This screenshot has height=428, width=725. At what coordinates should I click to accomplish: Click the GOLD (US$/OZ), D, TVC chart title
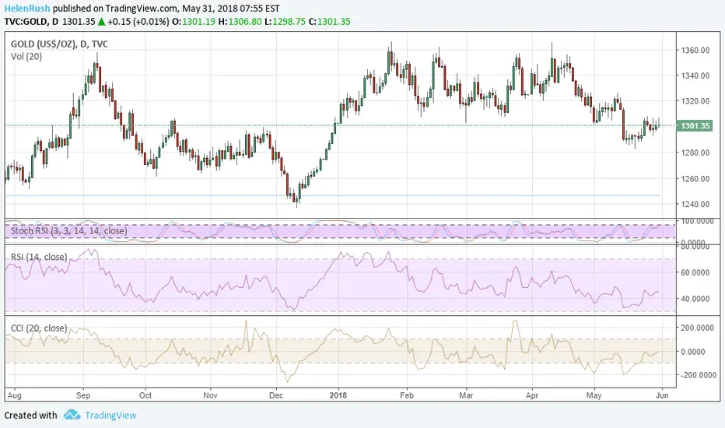(59, 44)
